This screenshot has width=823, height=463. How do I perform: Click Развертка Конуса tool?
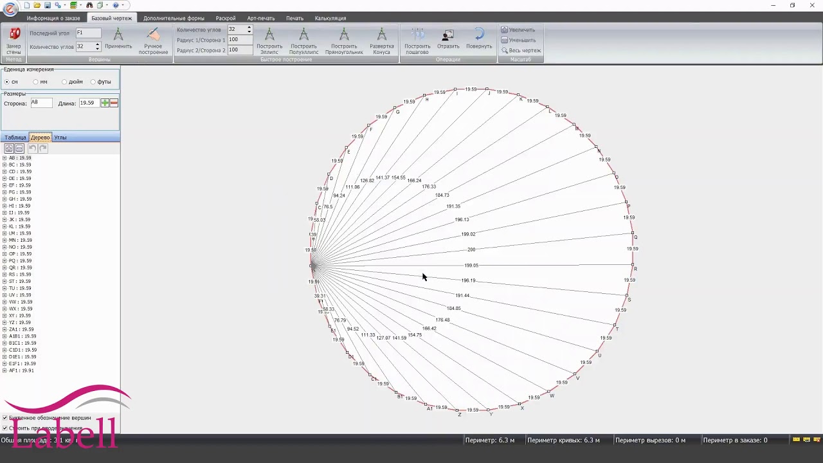382,41
